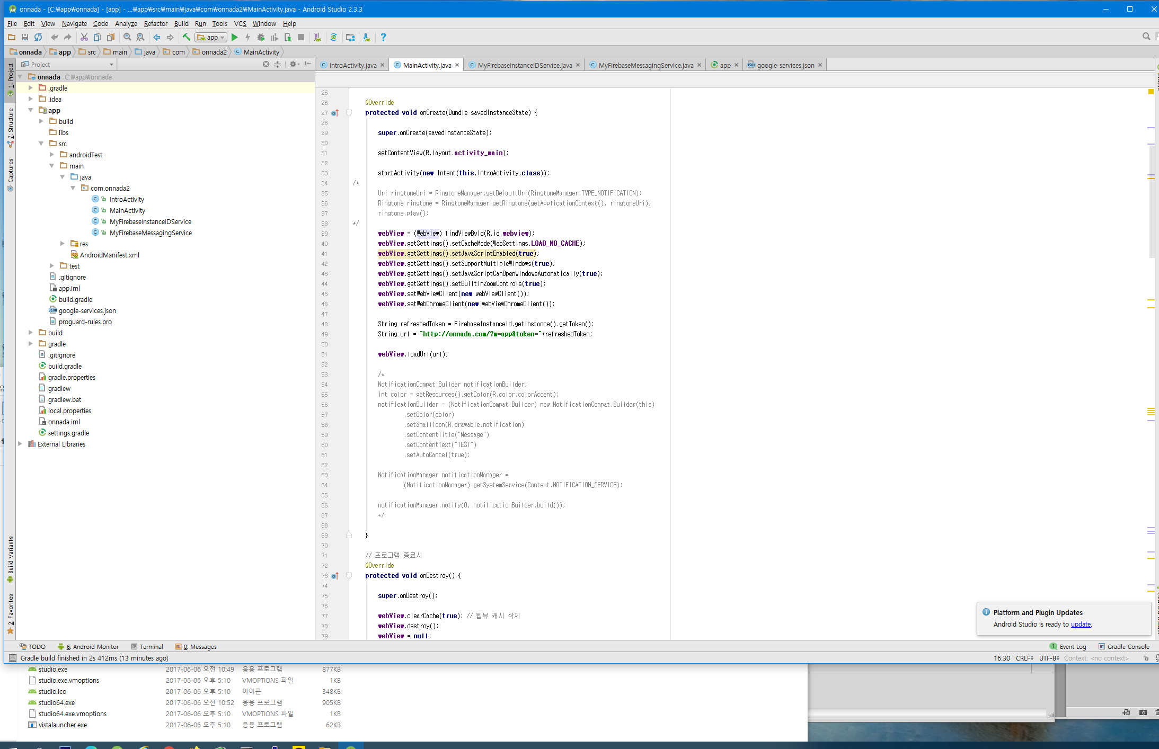Image resolution: width=1159 pixels, height=749 pixels.
Task: Click the Make Project hammer icon
Action: coord(187,37)
